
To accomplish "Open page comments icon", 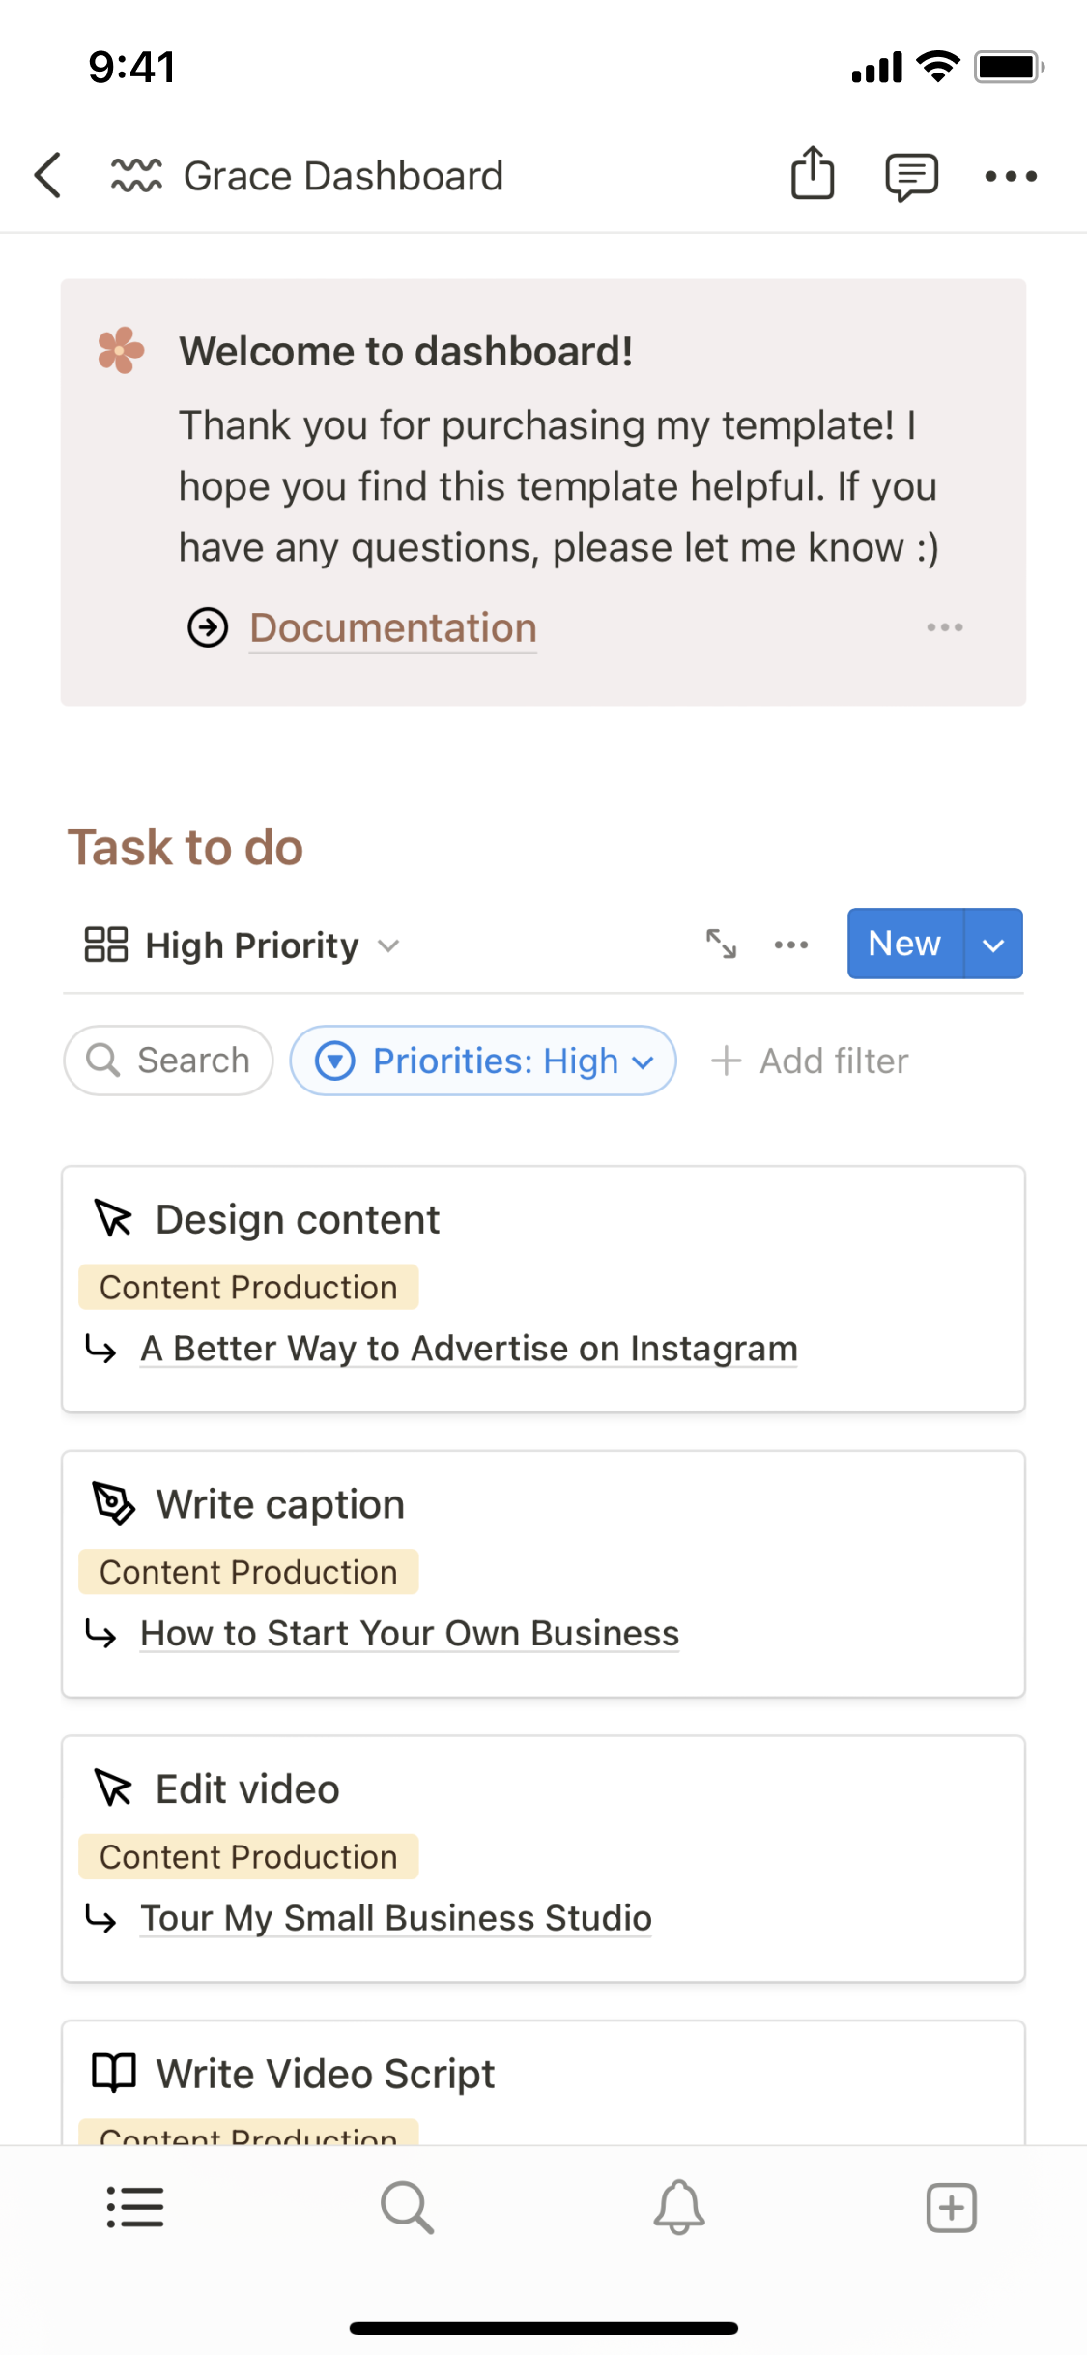I will click(x=911, y=176).
